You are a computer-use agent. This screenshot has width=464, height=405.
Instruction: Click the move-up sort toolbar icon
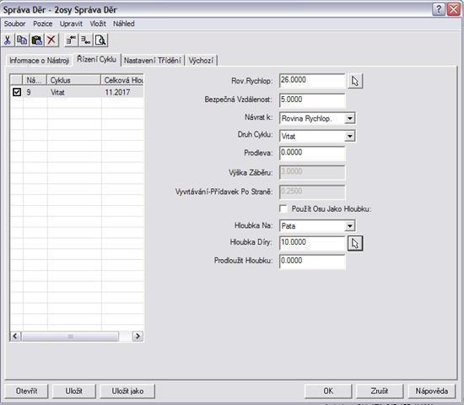tap(71, 40)
